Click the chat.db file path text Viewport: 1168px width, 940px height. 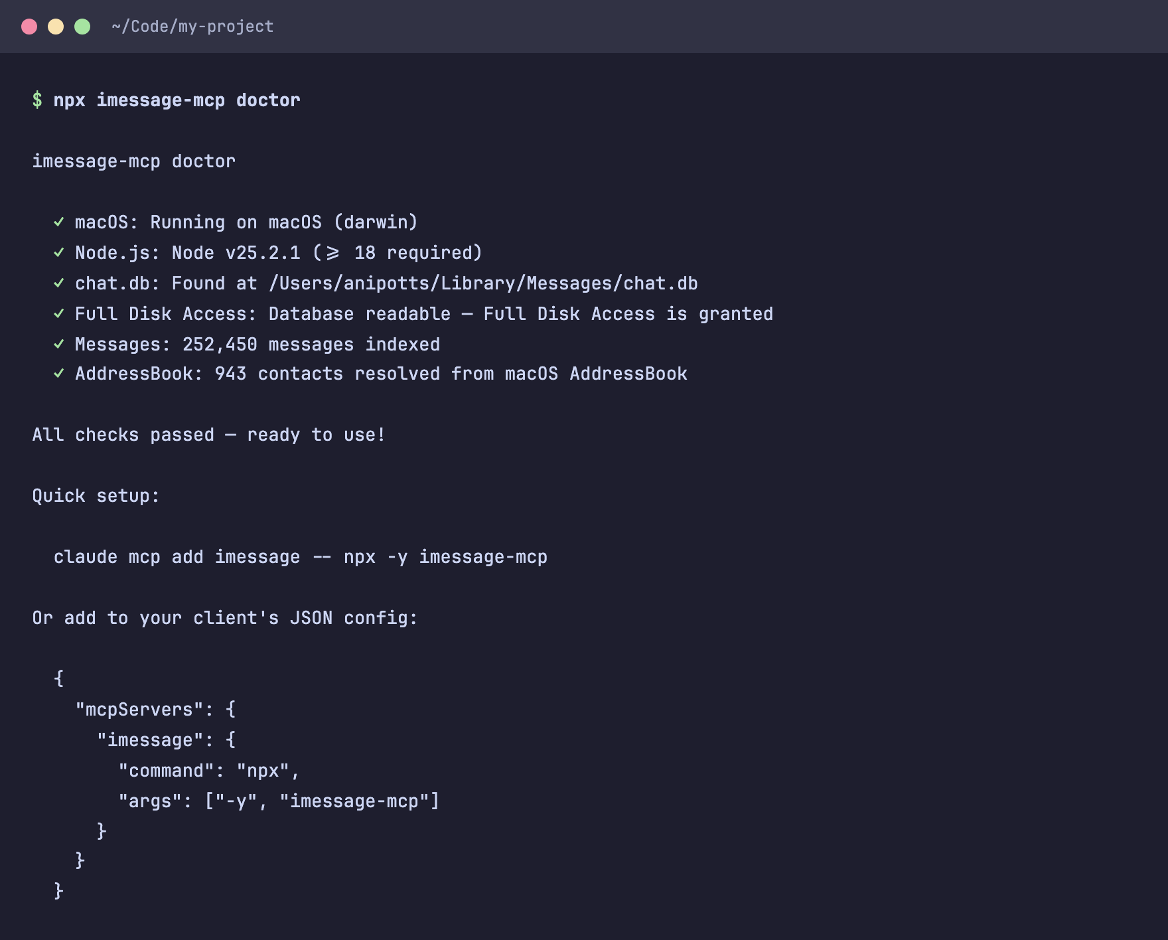[483, 283]
